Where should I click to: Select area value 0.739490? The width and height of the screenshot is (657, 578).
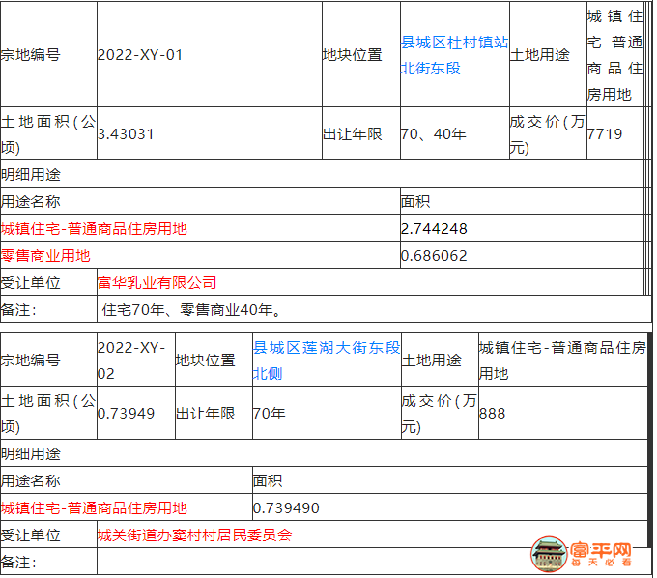[x=286, y=508]
